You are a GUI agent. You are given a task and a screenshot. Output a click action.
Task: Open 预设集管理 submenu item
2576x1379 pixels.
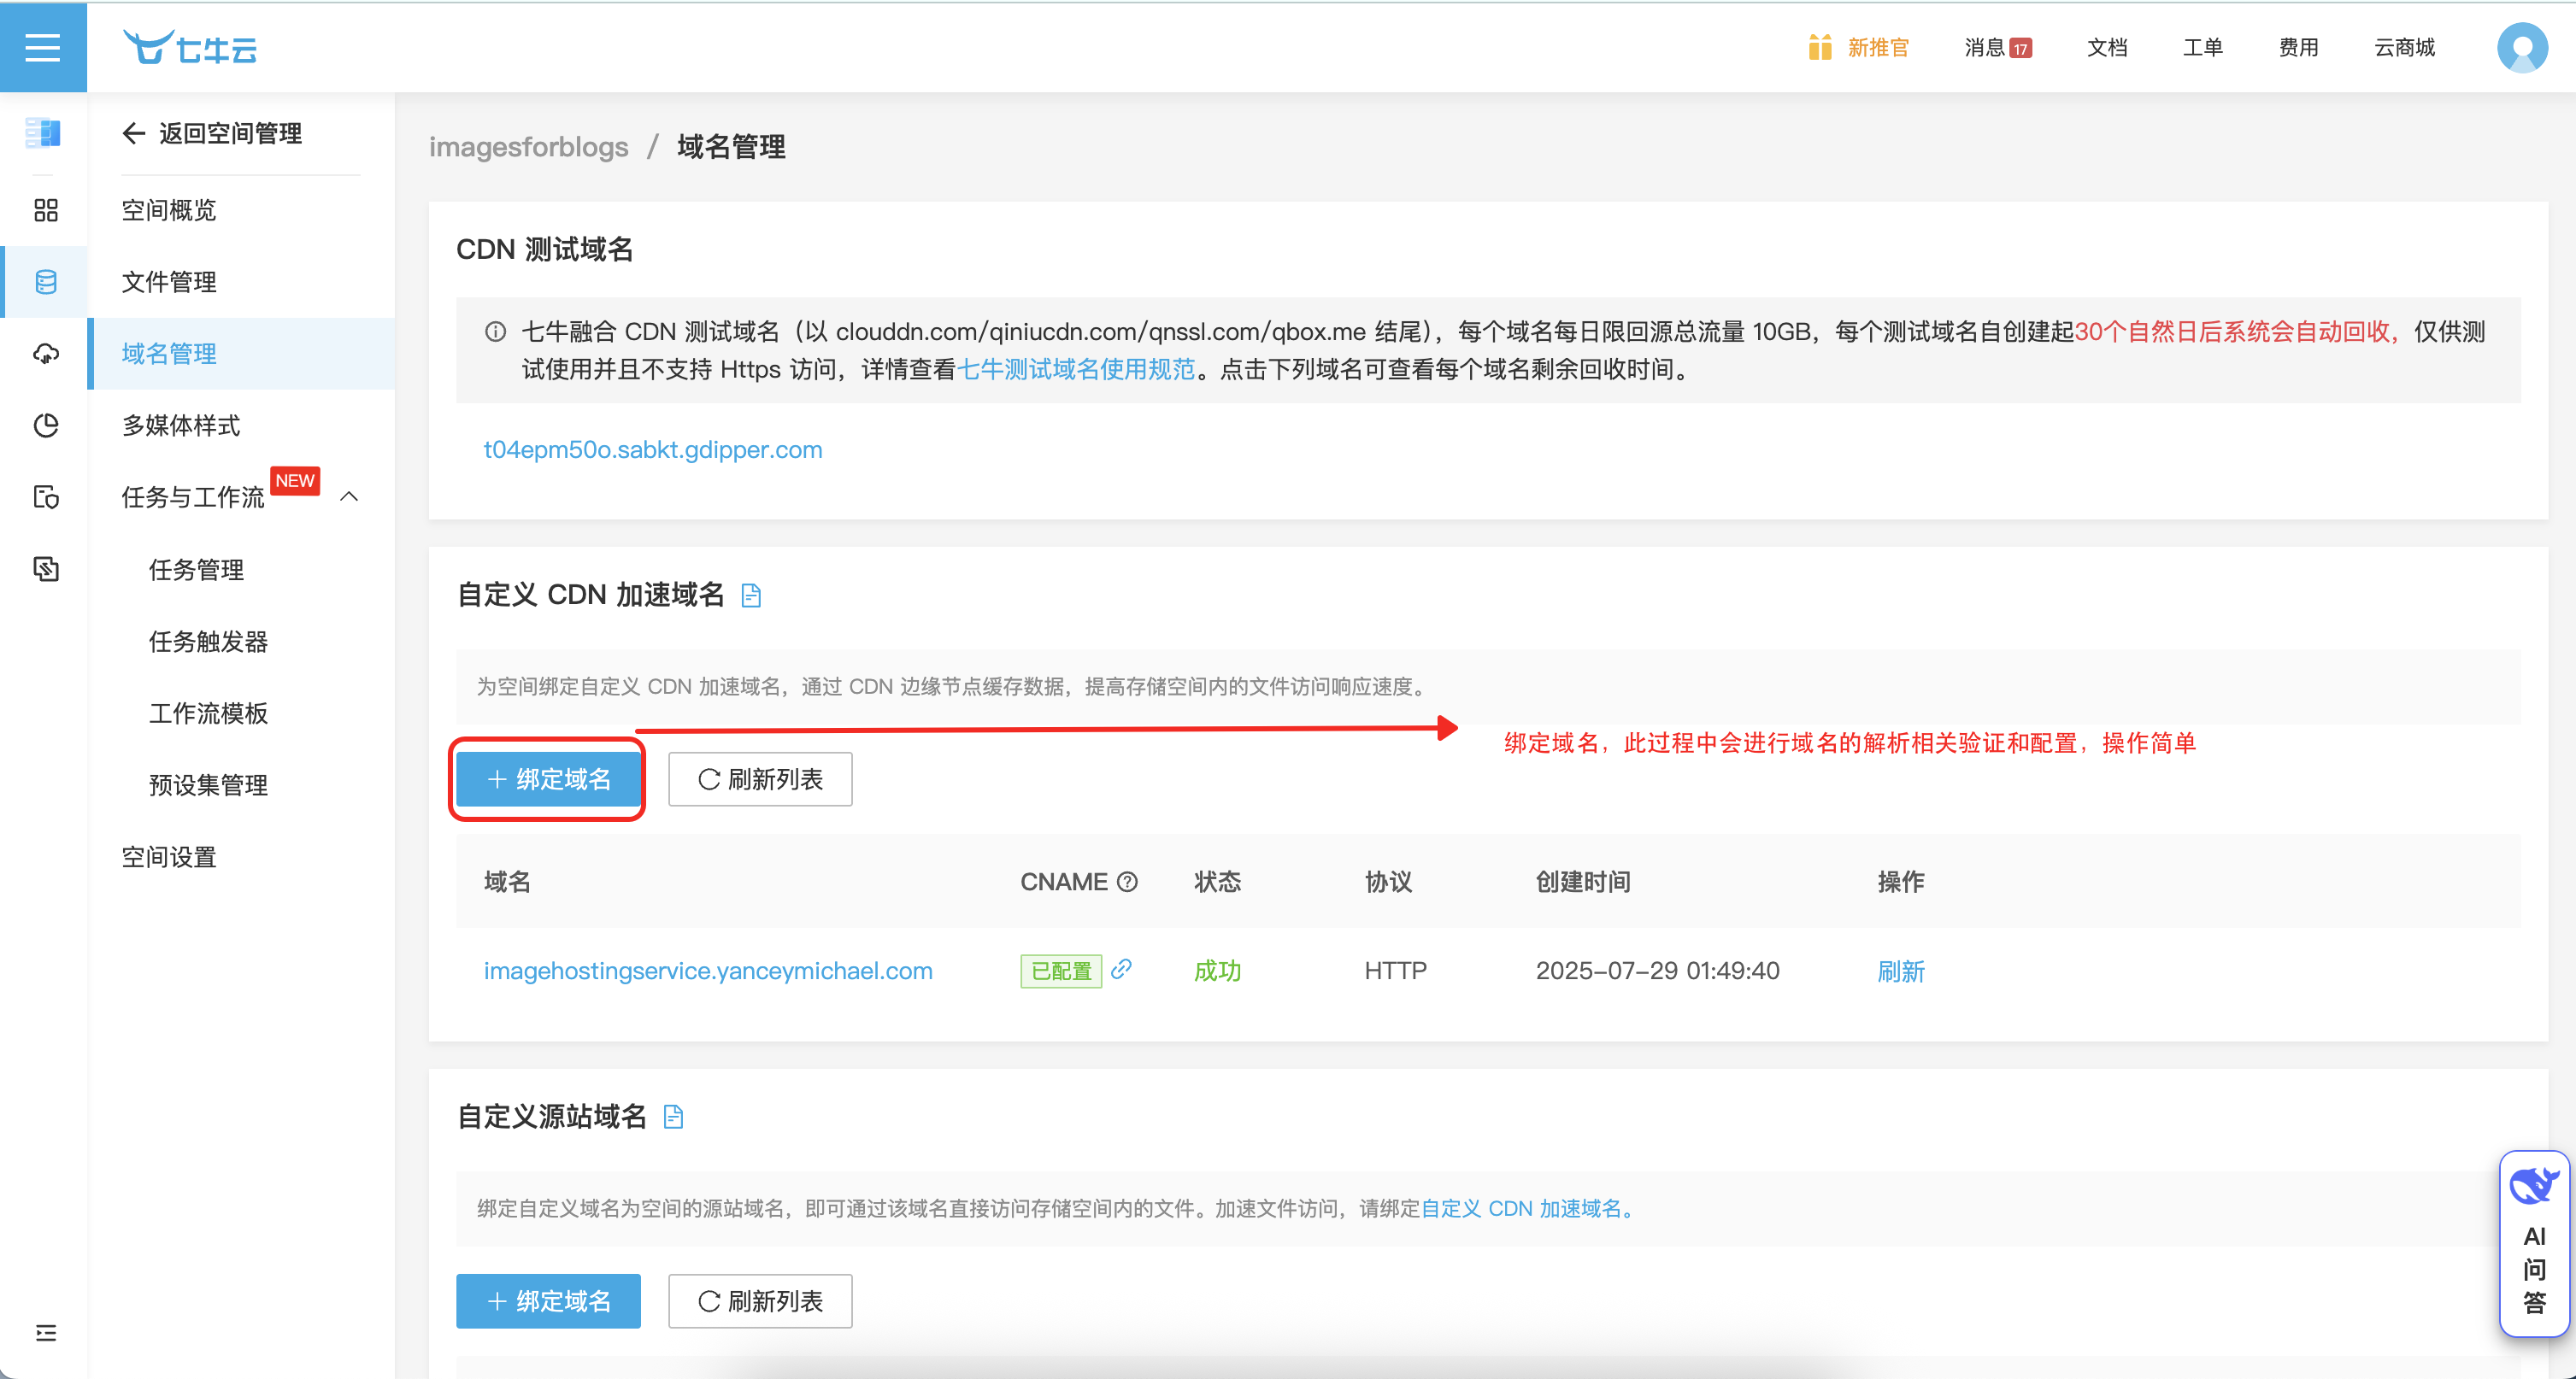[208, 785]
